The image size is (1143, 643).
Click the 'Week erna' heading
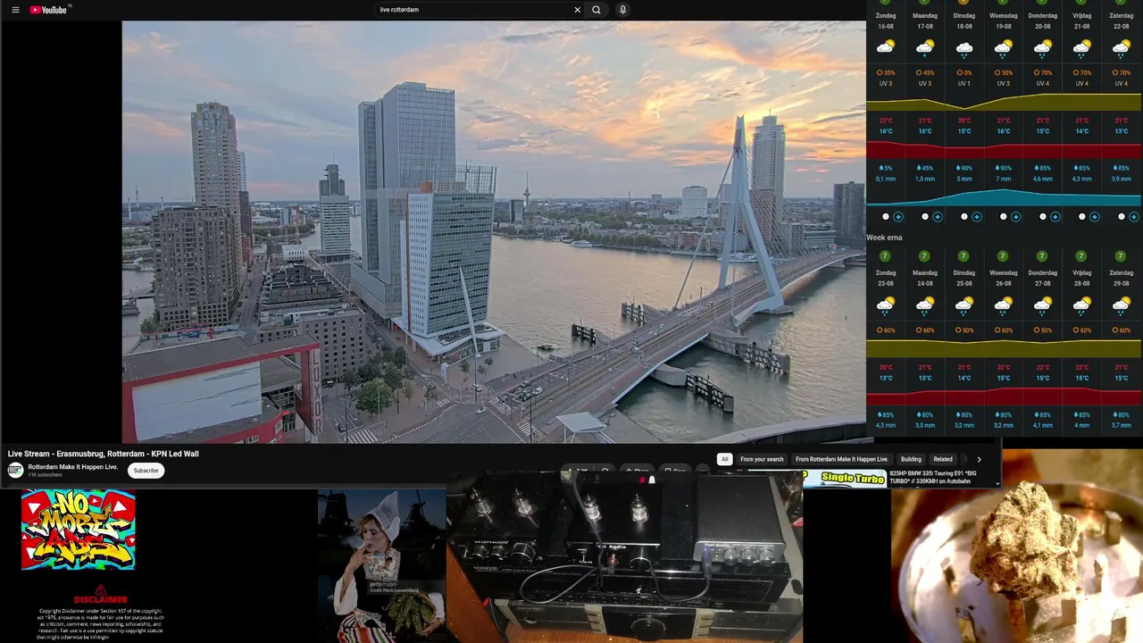(x=884, y=238)
